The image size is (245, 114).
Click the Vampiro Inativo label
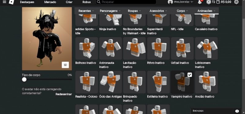coord(181,97)
